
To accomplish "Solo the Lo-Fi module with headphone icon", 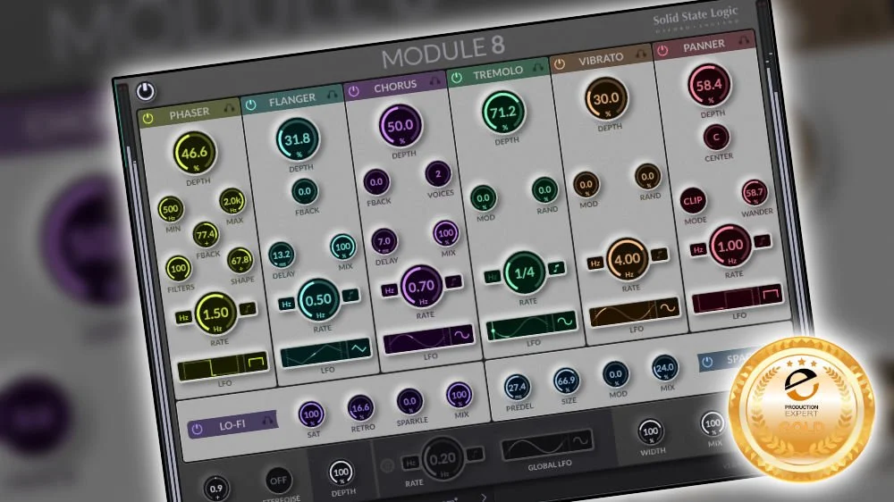I will [x=266, y=421].
